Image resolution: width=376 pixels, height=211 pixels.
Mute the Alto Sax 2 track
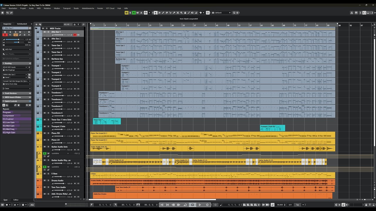pyautogui.click(x=45, y=39)
